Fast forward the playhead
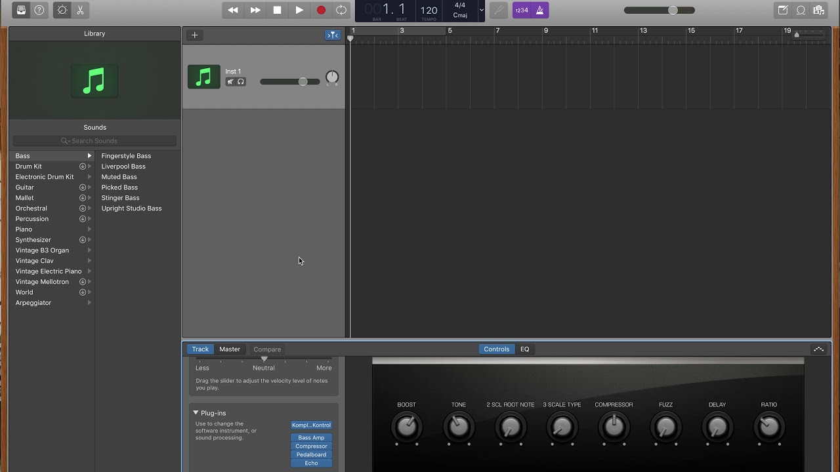Viewport: 840px width, 472px height. (255, 10)
